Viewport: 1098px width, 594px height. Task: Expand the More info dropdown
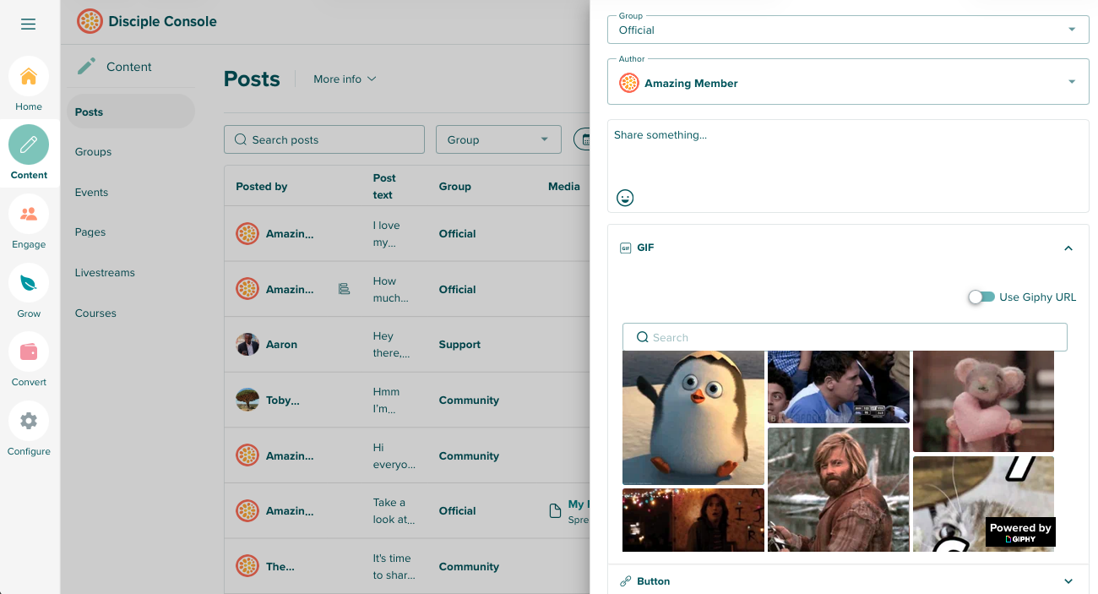(x=345, y=79)
